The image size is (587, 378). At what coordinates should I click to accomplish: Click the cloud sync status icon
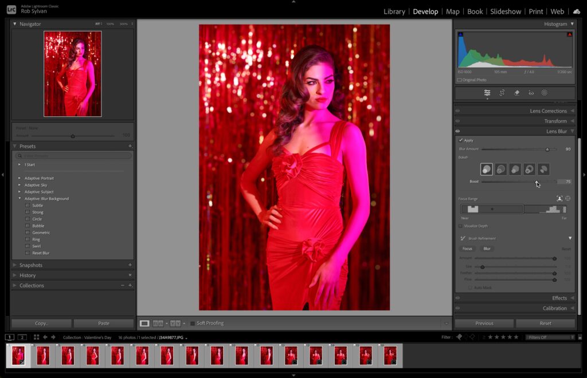tap(577, 11)
